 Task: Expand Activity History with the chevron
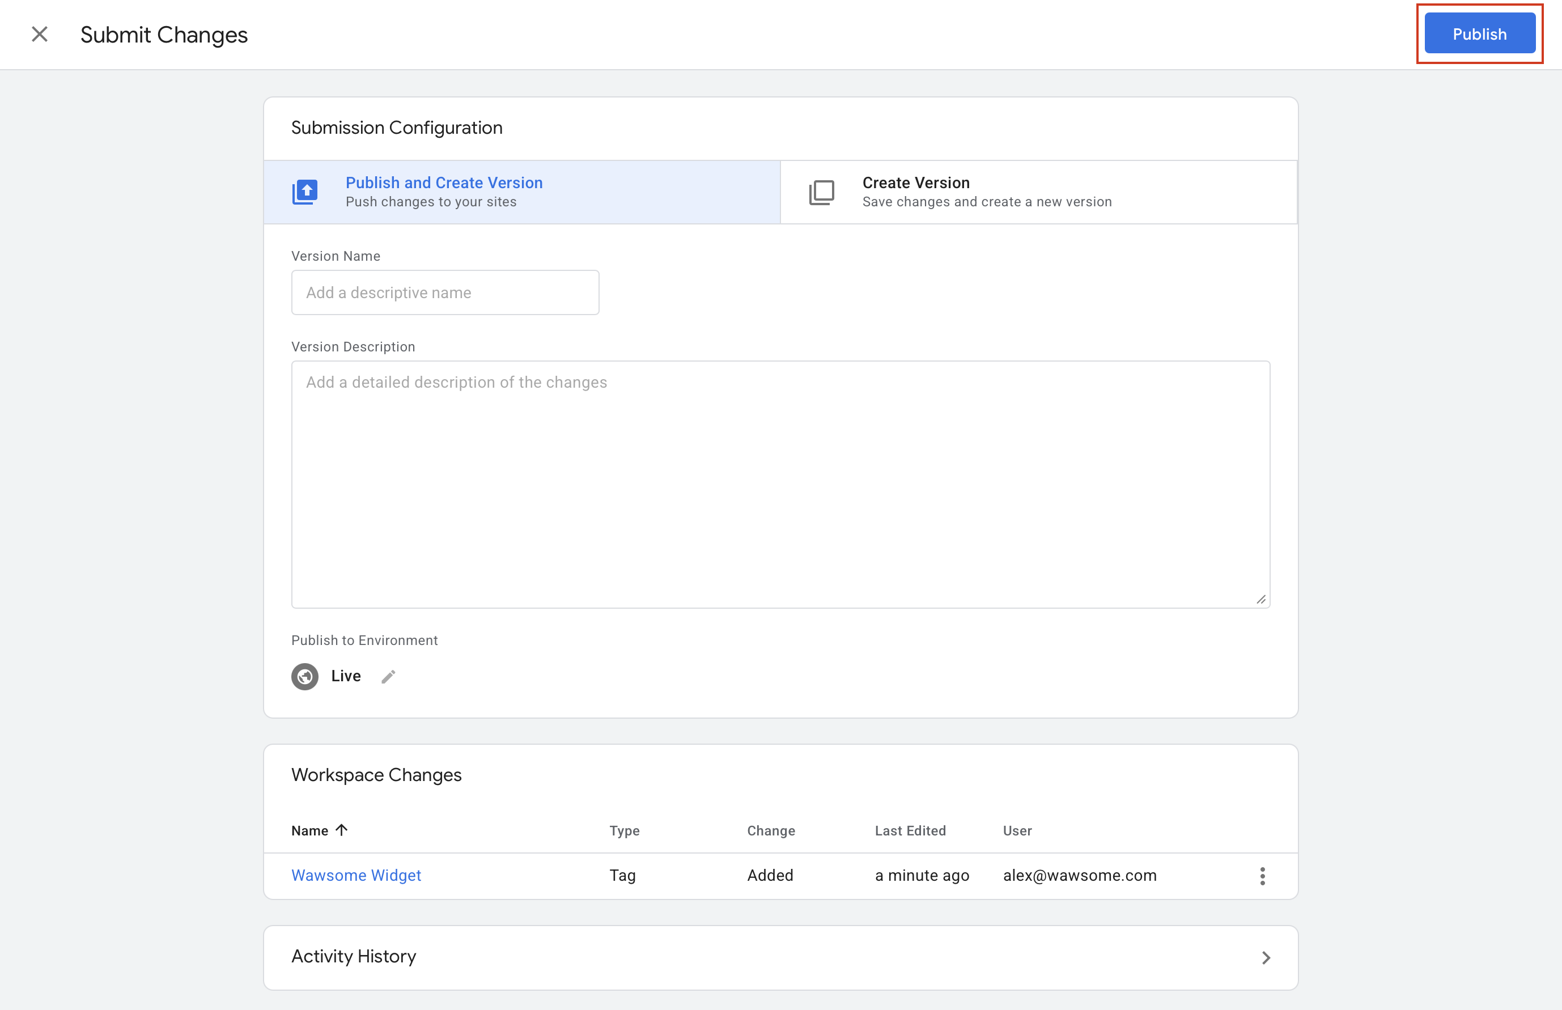[x=1266, y=957]
